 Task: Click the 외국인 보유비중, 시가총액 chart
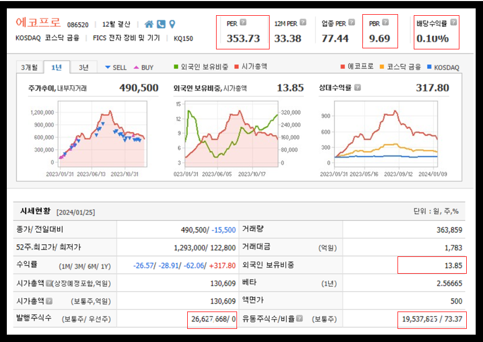(232, 134)
